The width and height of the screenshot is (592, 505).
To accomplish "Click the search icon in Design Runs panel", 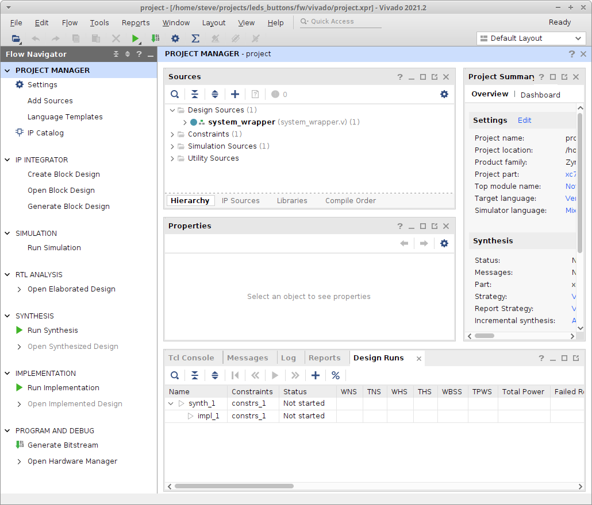I will click(175, 375).
